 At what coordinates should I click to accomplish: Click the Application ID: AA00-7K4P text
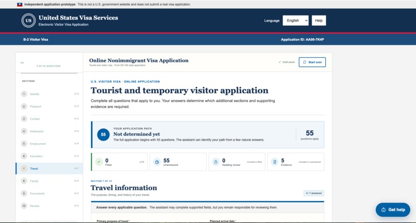(302, 40)
